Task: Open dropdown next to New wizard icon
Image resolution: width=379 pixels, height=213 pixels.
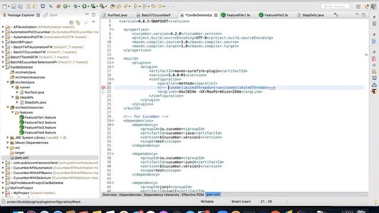Action: (x=8, y=7)
